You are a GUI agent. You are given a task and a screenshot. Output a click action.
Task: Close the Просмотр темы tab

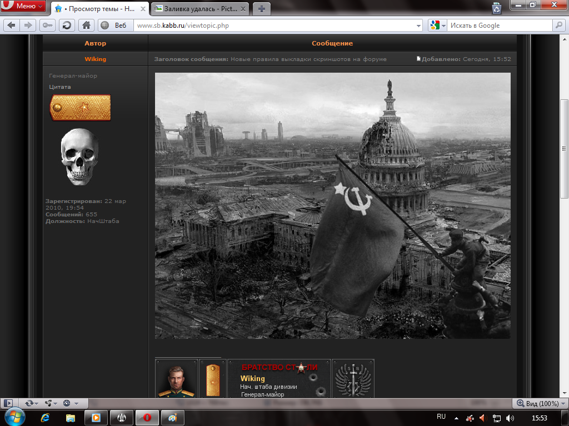pos(143,9)
